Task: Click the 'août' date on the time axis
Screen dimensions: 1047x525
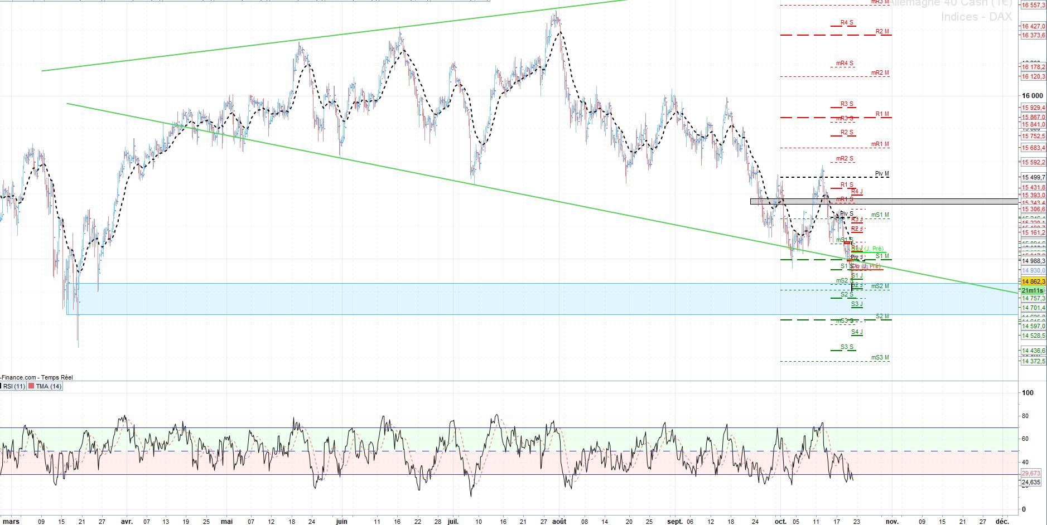Action: pyautogui.click(x=559, y=522)
